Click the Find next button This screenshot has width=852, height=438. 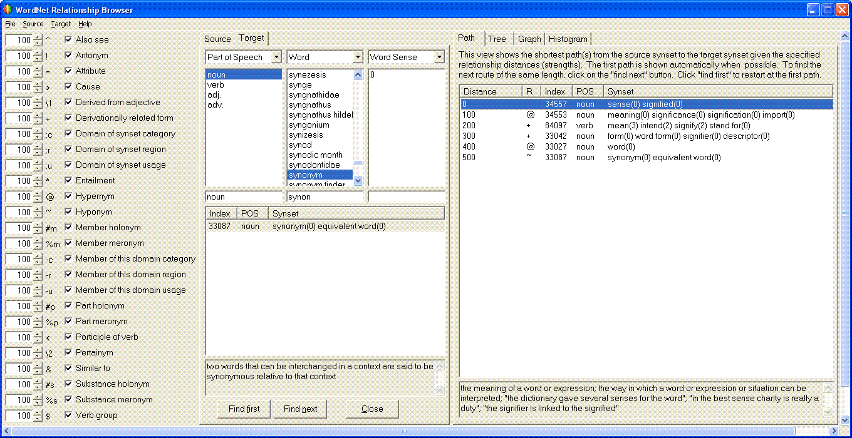301,409
